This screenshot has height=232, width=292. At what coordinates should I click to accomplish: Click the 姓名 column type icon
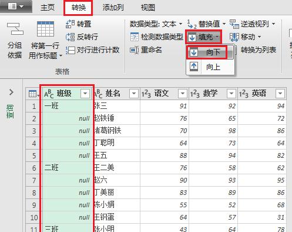(x=99, y=94)
